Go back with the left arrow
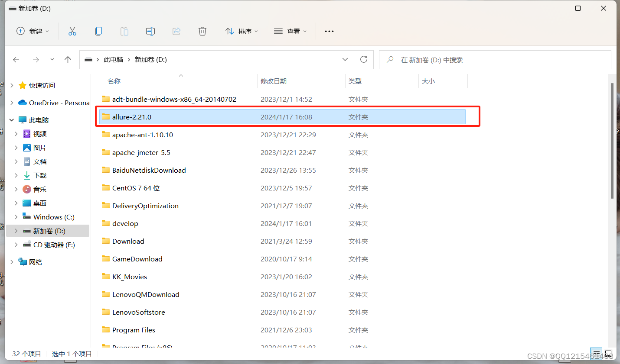This screenshot has width=620, height=364. pos(16,60)
